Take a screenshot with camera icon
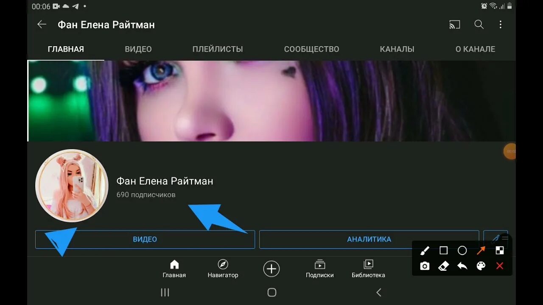This screenshot has width=543, height=305. pos(425,266)
